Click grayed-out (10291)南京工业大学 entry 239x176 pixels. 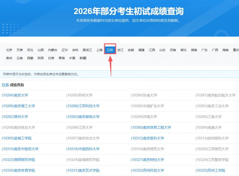click(212, 106)
